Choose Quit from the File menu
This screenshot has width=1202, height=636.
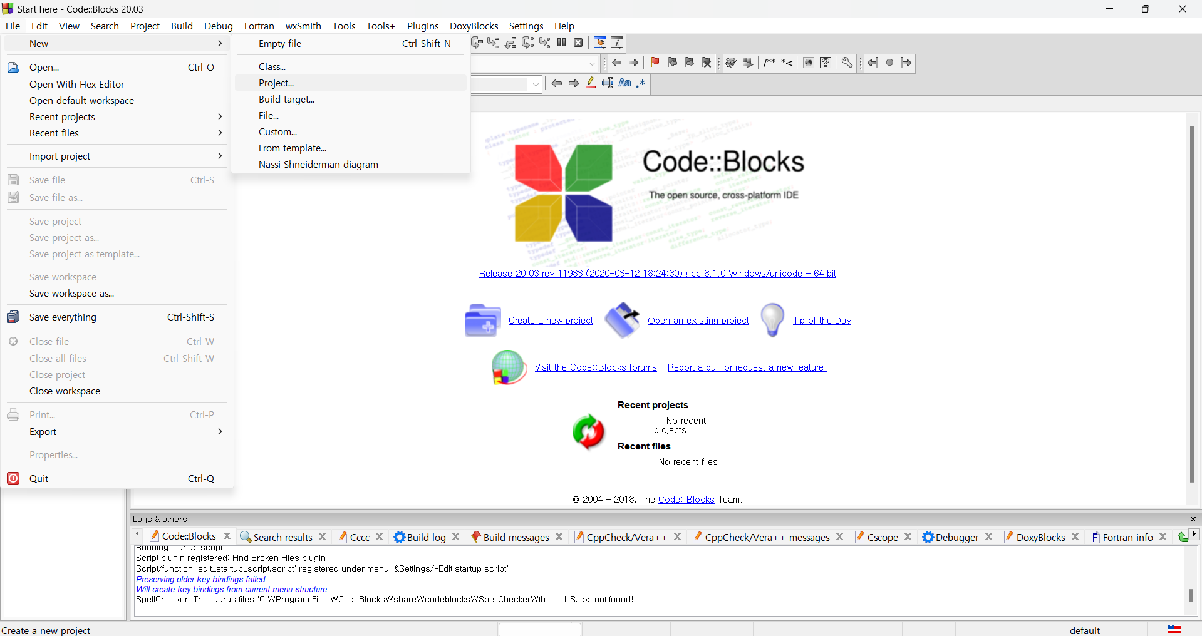click(x=117, y=478)
